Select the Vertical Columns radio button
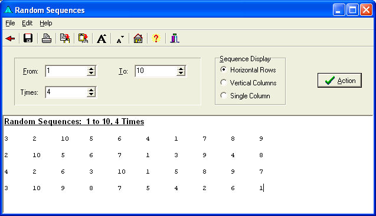 224,82
